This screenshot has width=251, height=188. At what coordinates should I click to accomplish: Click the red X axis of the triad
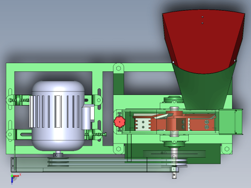click(x=17, y=176)
